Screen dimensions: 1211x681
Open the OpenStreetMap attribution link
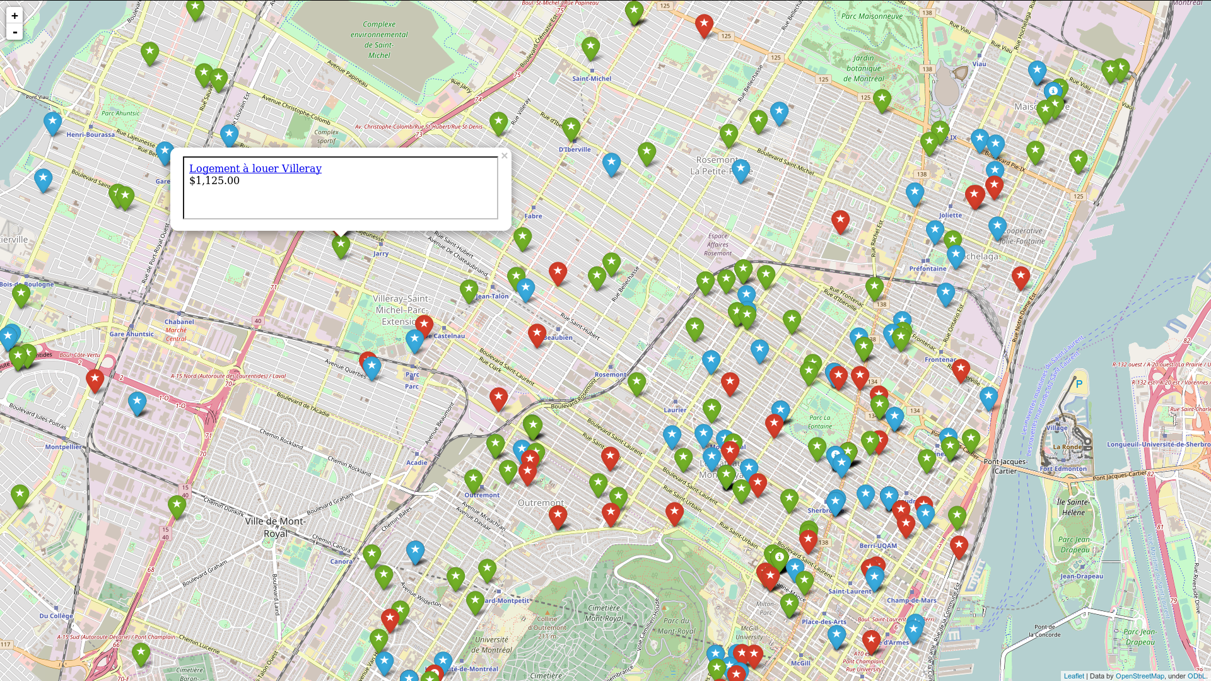point(1139,676)
